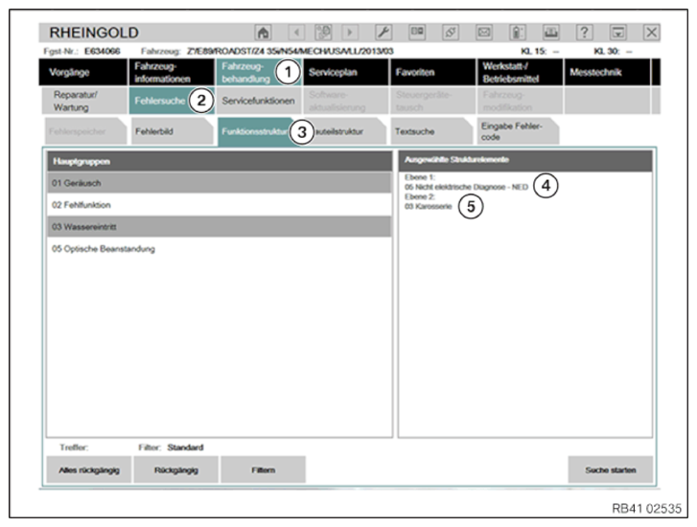Go back with the left arrow icon
Viewport: 697px width, 527px height.
pos(296,33)
